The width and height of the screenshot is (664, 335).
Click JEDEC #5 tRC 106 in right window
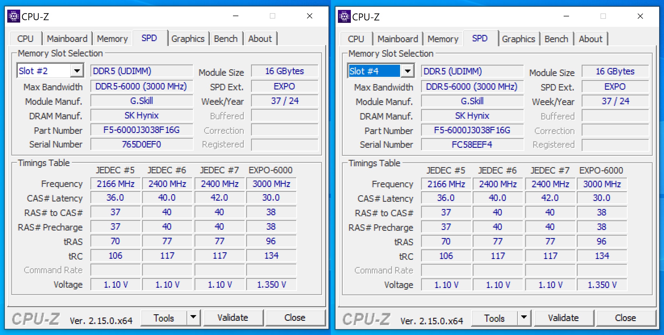point(446,256)
